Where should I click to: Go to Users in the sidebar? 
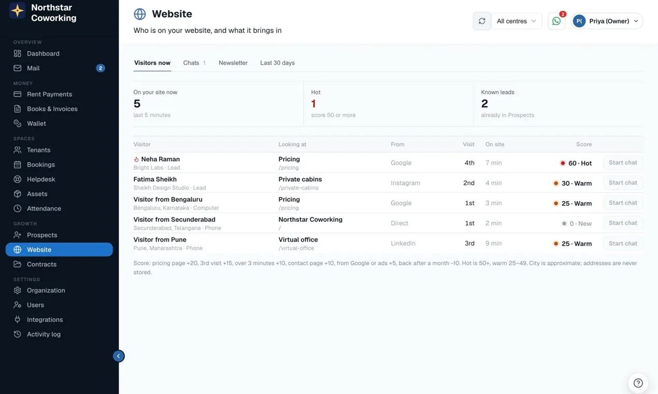coord(59,305)
